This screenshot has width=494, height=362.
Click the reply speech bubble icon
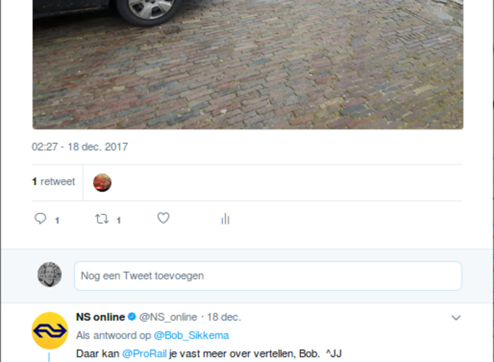(40, 218)
